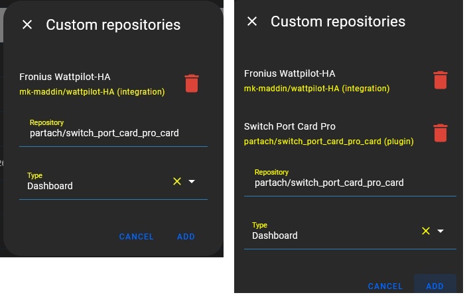Clear the Type selection in the right dialog
The width and height of the screenshot is (469, 299).
[x=426, y=231]
